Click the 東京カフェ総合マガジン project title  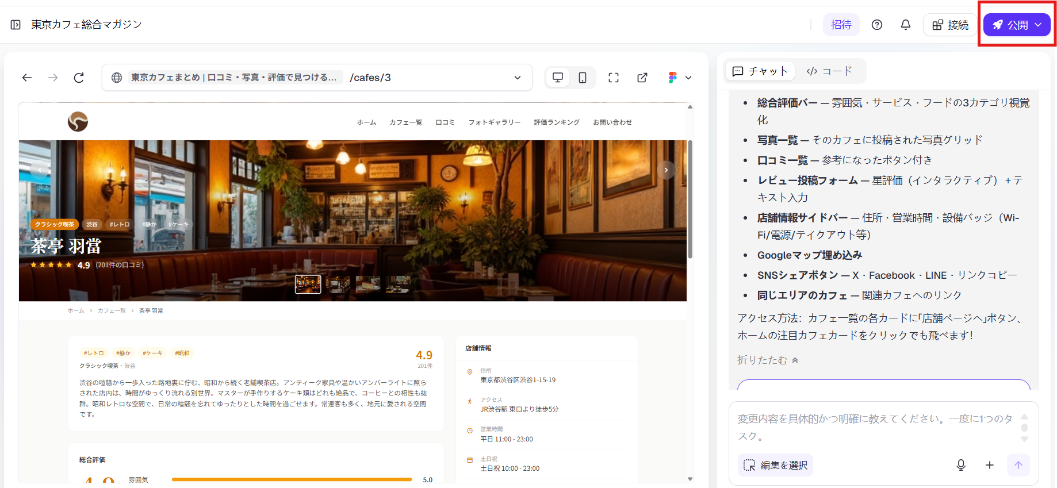coord(86,25)
